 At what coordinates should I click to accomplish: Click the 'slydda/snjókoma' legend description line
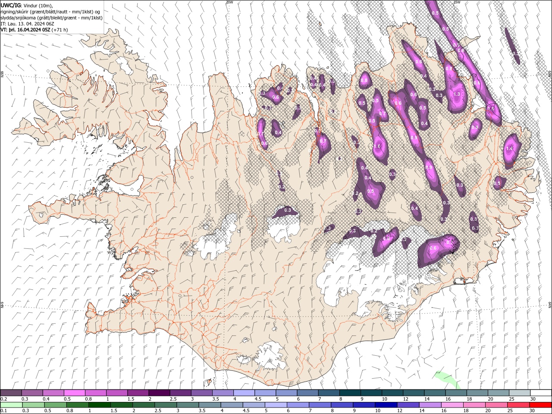click(51, 18)
